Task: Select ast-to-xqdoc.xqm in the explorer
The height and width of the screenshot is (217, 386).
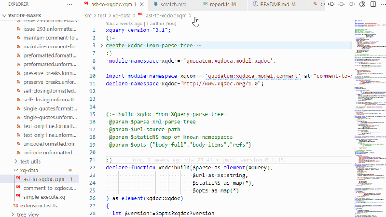Action: click(44, 179)
